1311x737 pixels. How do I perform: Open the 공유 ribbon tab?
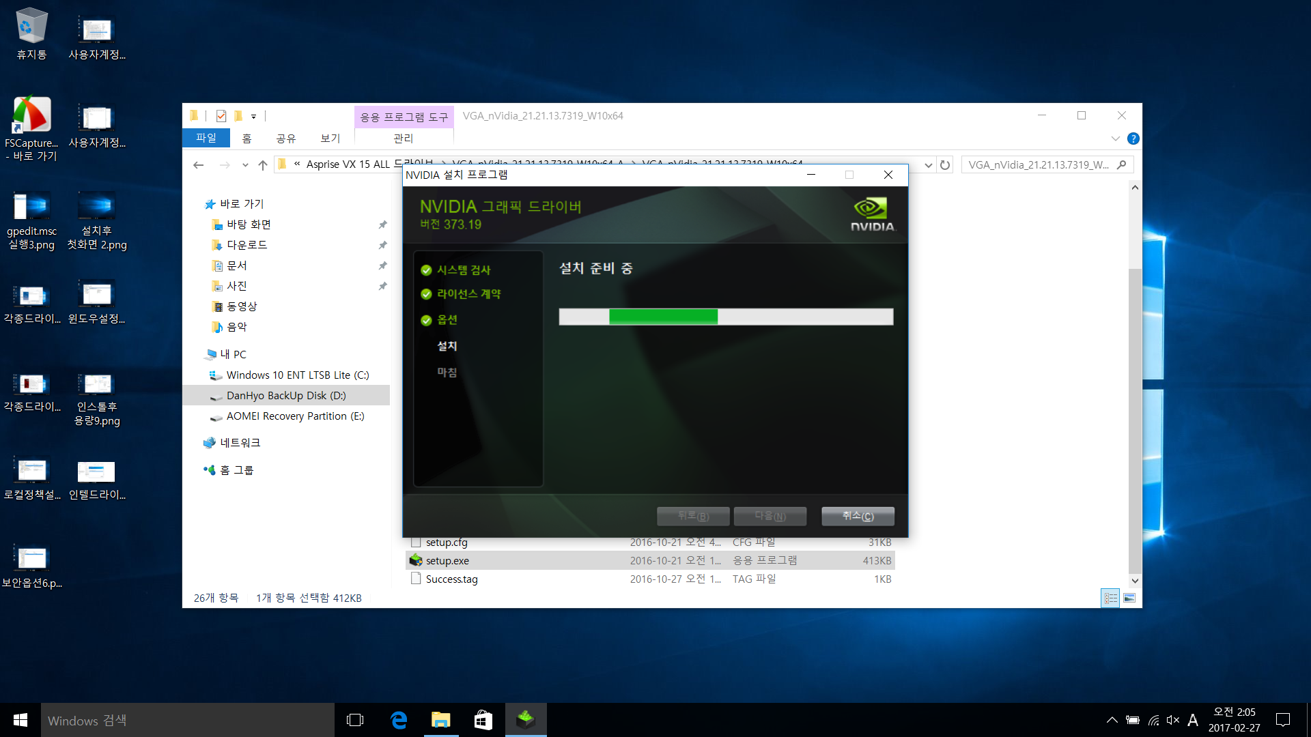tap(286, 139)
